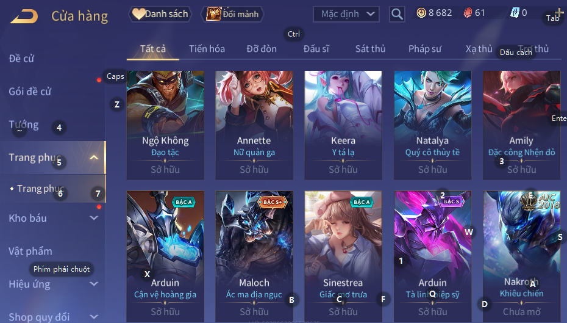Click the red ruby currency icon
The height and width of the screenshot is (323, 567).
[x=468, y=13]
